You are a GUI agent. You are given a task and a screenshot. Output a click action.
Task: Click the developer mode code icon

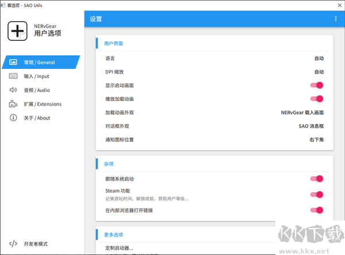pyautogui.click(x=13, y=244)
